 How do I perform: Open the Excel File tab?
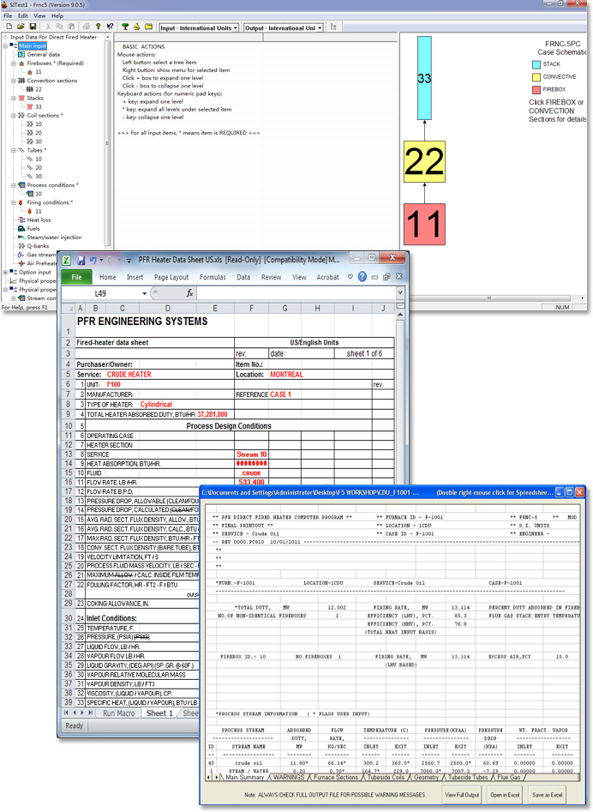[x=76, y=277]
